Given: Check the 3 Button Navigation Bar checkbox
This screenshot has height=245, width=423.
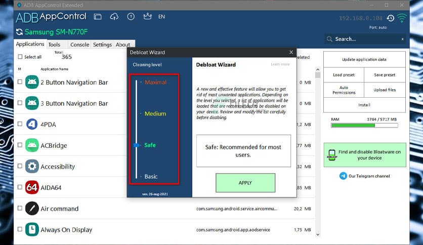Looking at the screenshot, I should (x=20, y=103).
